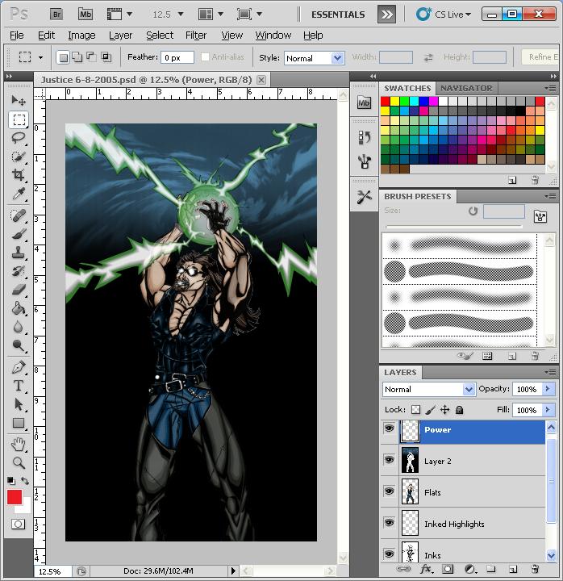Select the Spot Healing Brush tool
The height and width of the screenshot is (581, 563).
[19, 215]
